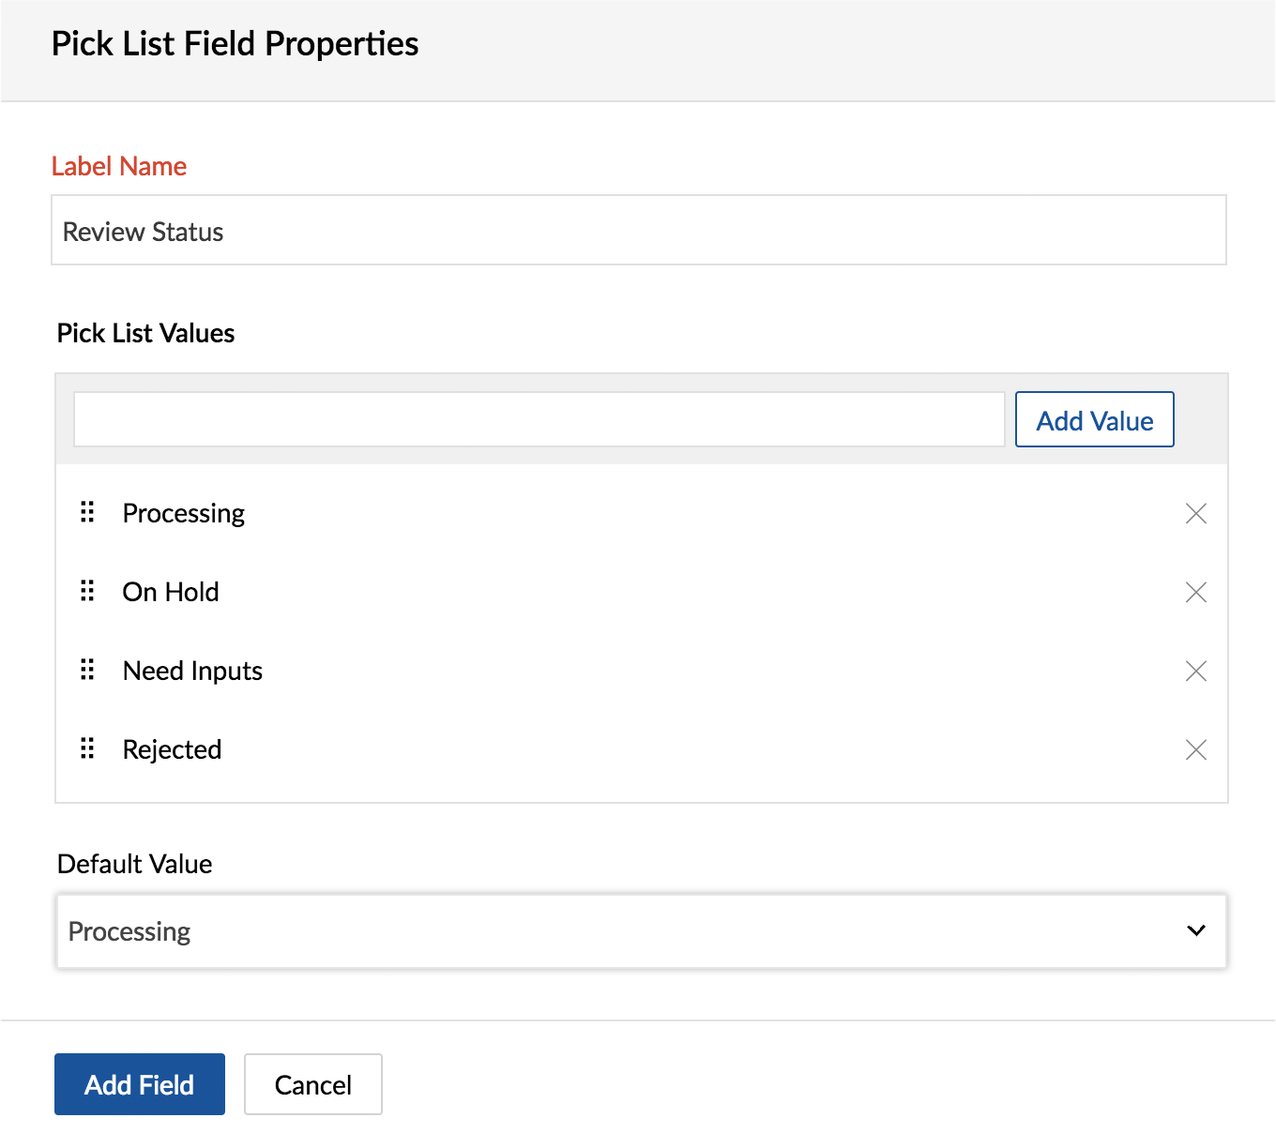Click the Rejected row drag handle
This screenshot has height=1133, width=1276.
tap(87, 748)
